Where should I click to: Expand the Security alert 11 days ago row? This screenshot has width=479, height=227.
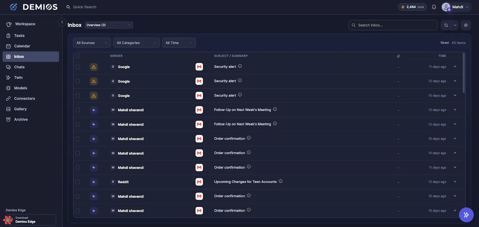coord(455,66)
